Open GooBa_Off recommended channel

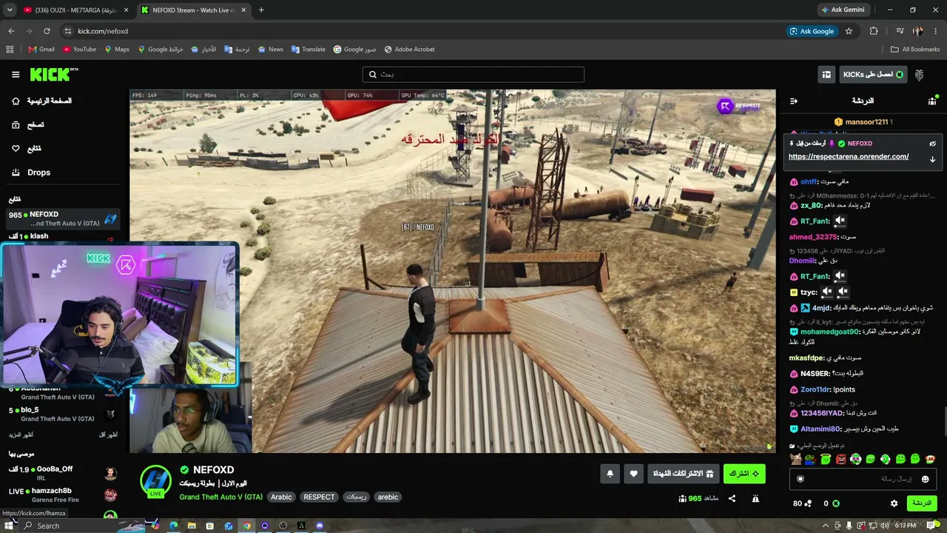click(x=63, y=473)
